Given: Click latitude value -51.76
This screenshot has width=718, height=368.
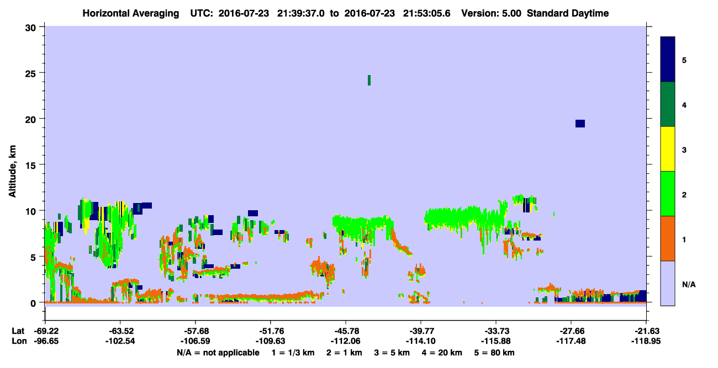Looking at the screenshot, I should pyautogui.click(x=271, y=331).
